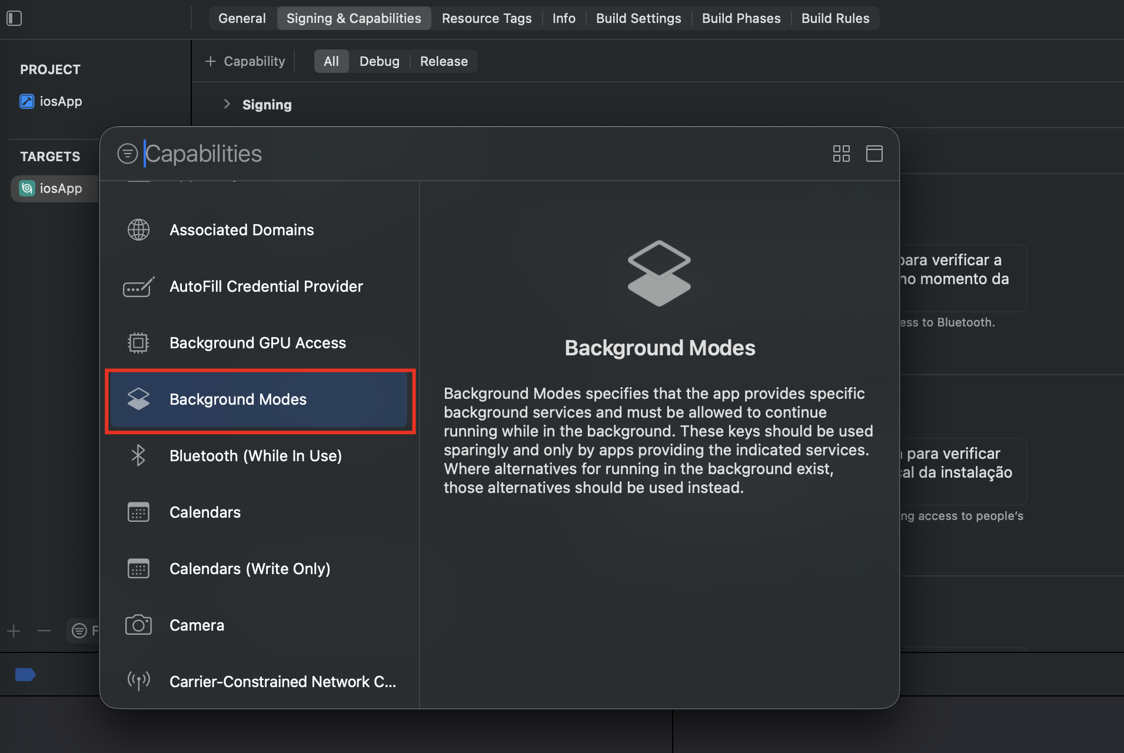Image resolution: width=1124 pixels, height=753 pixels.
Task: Open the Build Phases tab
Action: coord(741,18)
